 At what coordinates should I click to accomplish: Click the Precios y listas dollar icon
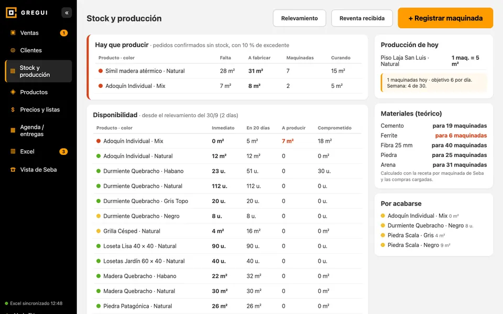(x=13, y=109)
